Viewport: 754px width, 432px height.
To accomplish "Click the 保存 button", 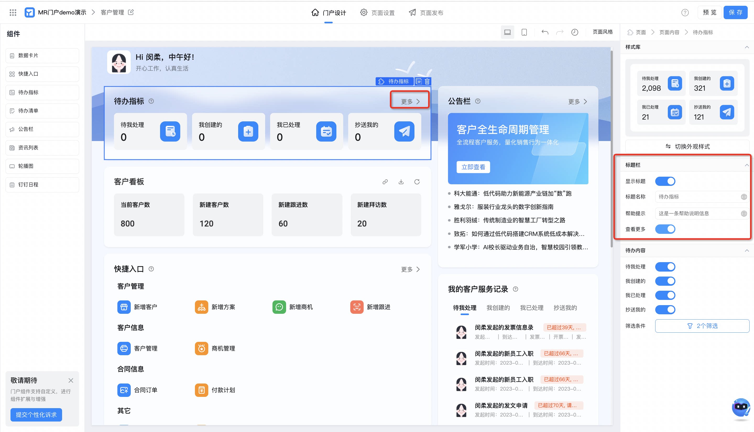I will pyautogui.click(x=735, y=13).
